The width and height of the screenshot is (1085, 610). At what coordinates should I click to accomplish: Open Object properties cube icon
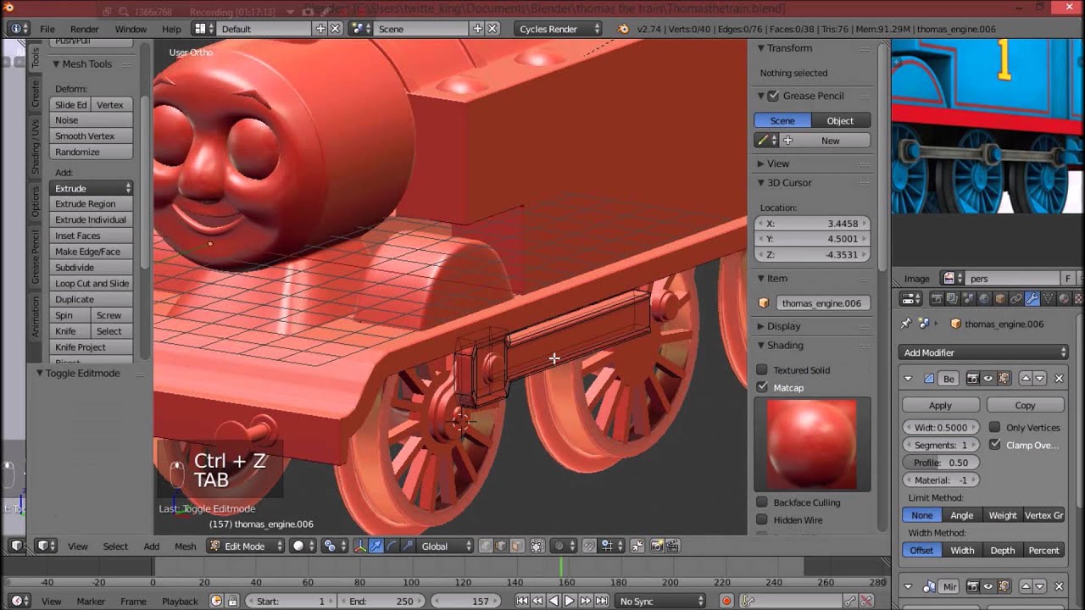point(1000,299)
